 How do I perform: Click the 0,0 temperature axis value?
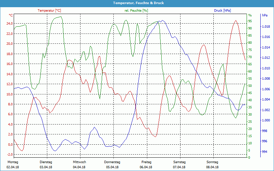coord(10,144)
